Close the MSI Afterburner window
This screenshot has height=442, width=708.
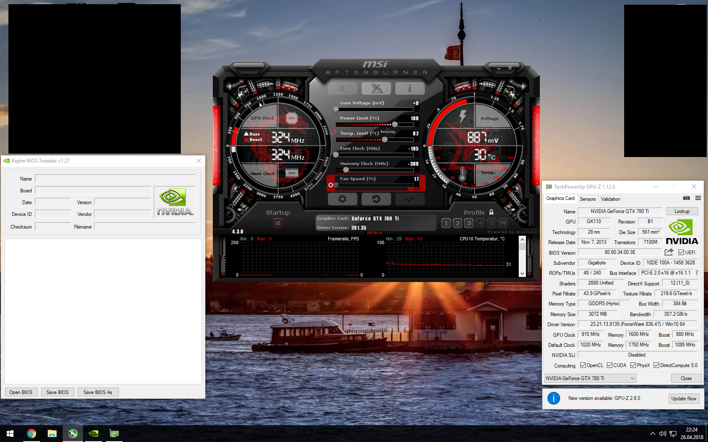510,68
